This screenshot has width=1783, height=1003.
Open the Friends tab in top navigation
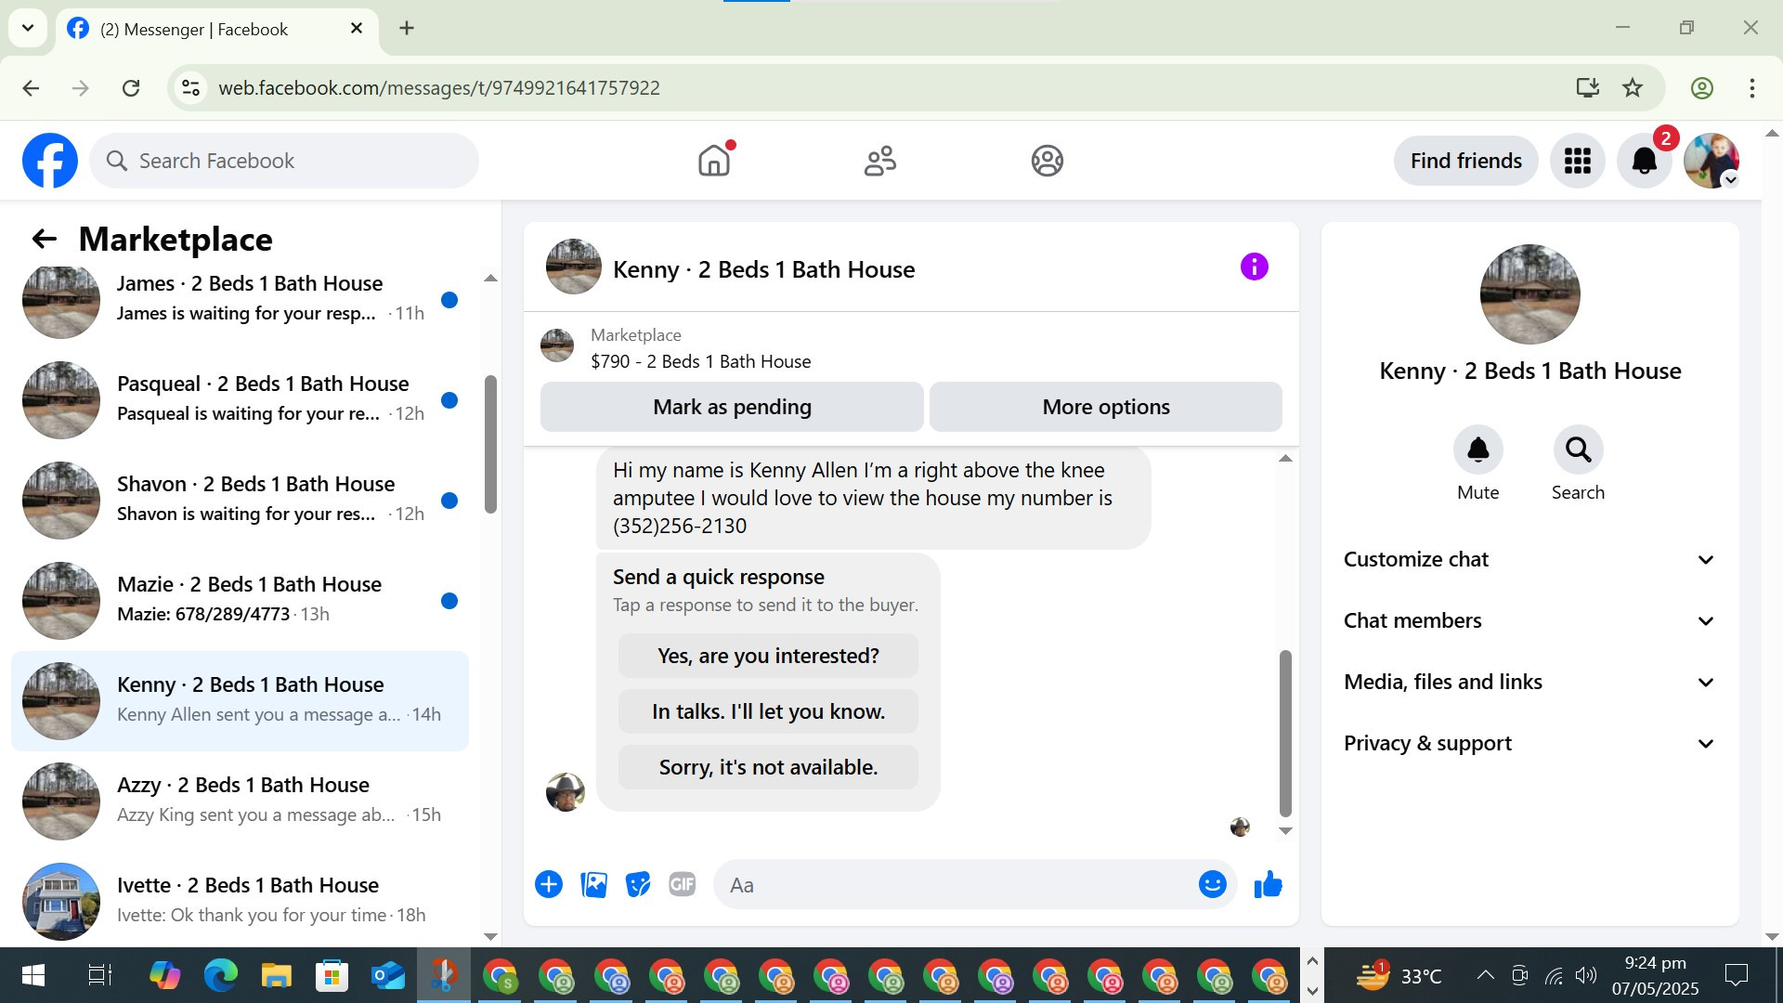pyautogui.click(x=879, y=161)
